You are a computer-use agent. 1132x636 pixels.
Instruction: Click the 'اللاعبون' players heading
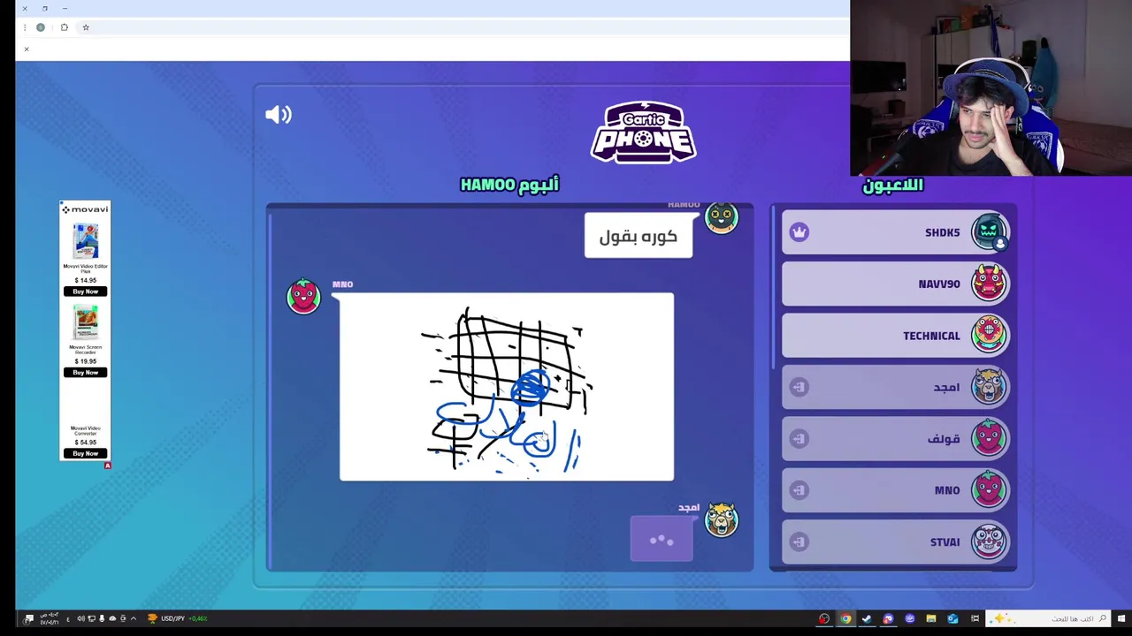[x=892, y=185]
